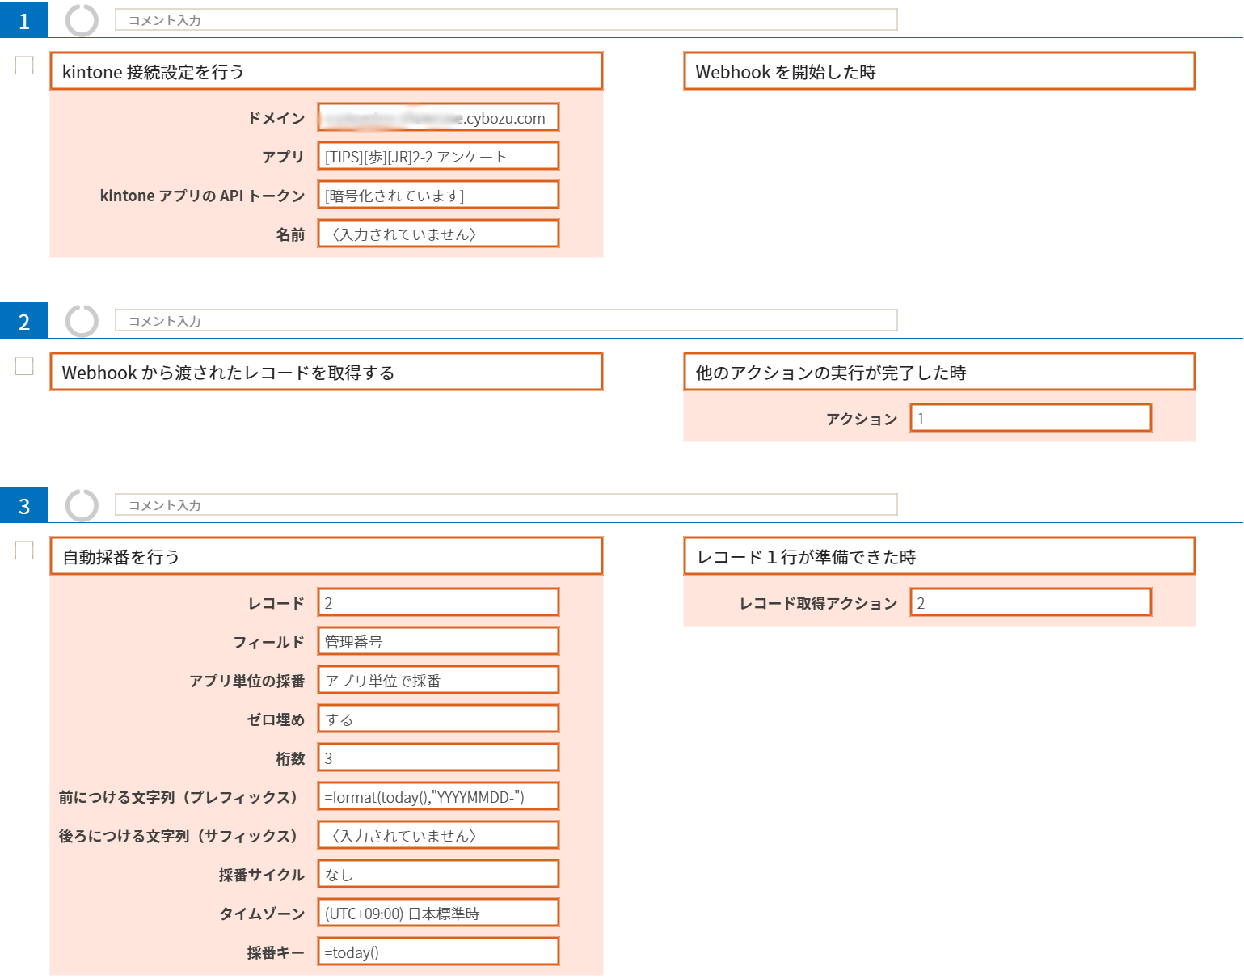
Task: Click the row number 2 tab
Action: (x=24, y=320)
